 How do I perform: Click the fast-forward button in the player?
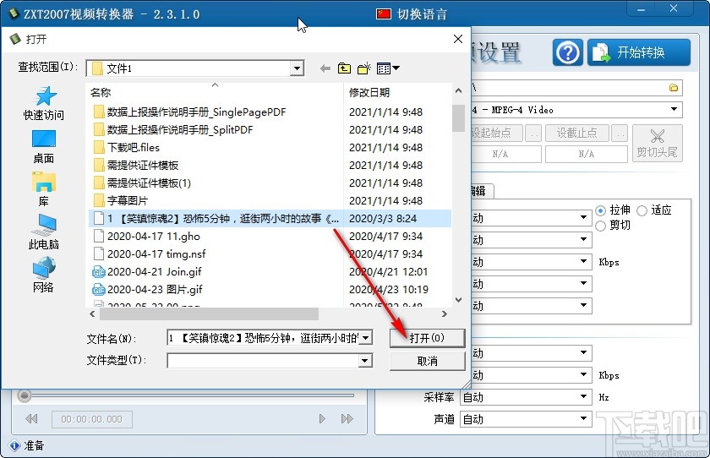347,418
